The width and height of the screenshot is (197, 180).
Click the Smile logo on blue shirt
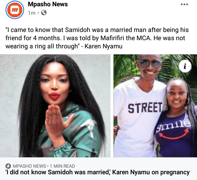point(173,131)
